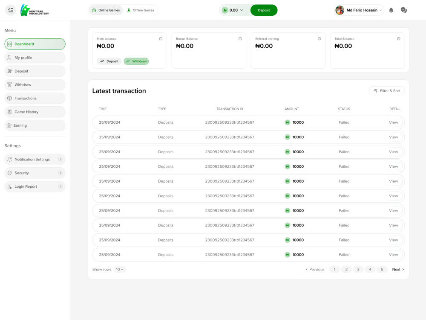Click the Main balance ₦0.00 amount
The image size is (426, 320).
105,46
